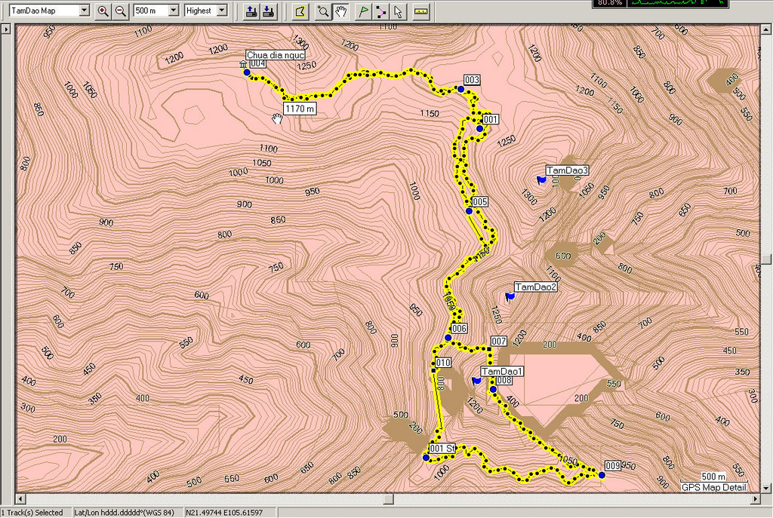This screenshot has width=773, height=518.
Task: Click the blue waypoint dot labeled 008
Action: [493, 390]
